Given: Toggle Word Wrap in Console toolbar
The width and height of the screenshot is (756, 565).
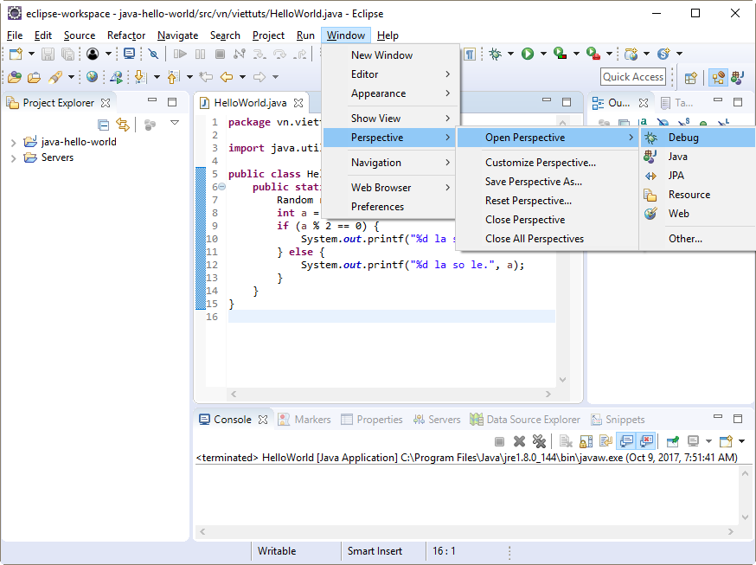Looking at the screenshot, I should [x=606, y=441].
